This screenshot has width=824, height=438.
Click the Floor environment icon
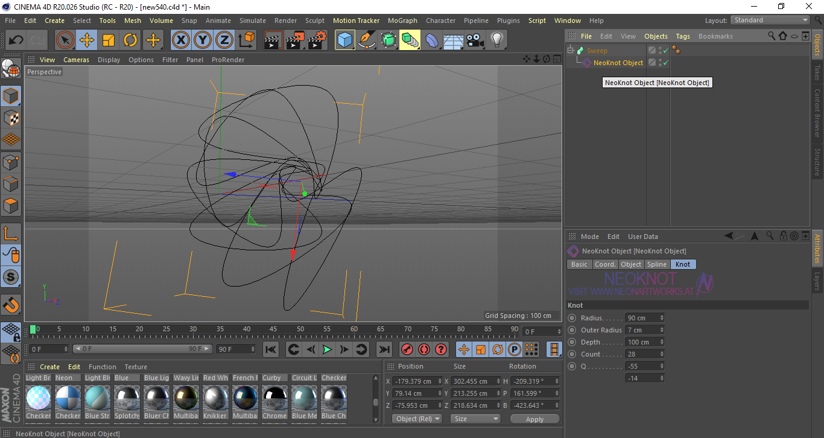(x=454, y=40)
